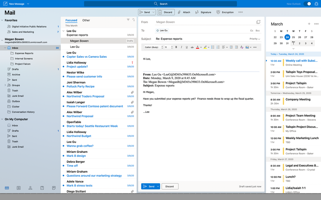Click the increase indent icon
Screen dimensions: 321x200
pos(236,47)
